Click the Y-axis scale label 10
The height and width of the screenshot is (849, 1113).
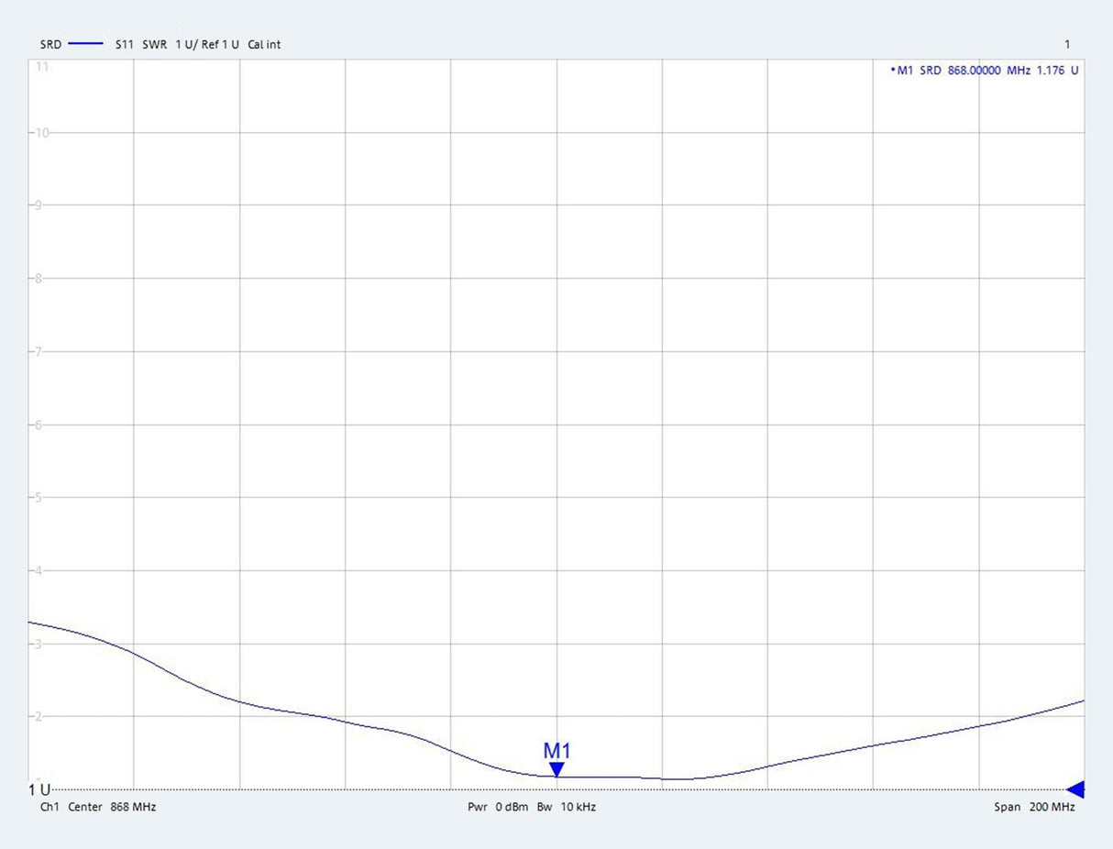(x=41, y=133)
